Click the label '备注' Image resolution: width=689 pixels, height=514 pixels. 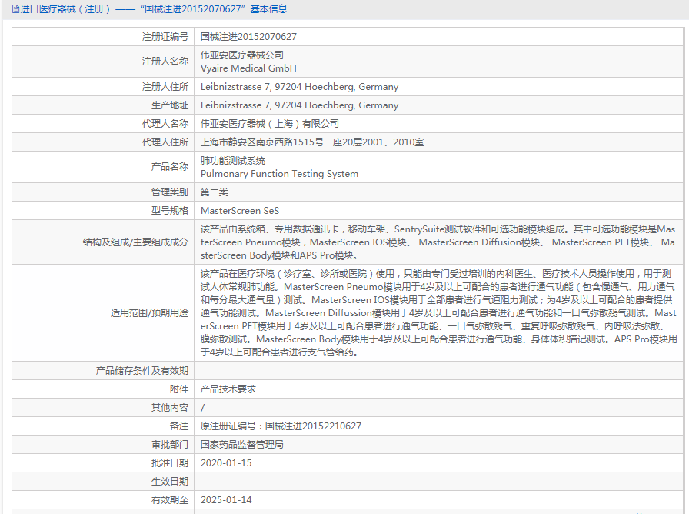click(x=179, y=426)
